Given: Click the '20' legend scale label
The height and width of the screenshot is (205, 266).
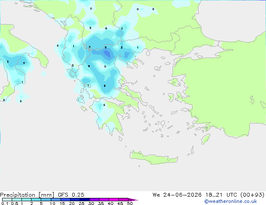Looking at the screenshot, I should (72, 203).
